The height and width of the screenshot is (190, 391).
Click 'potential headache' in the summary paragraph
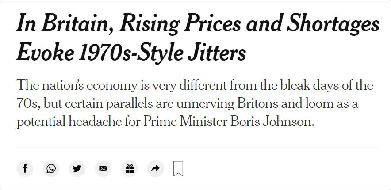(69, 122)
